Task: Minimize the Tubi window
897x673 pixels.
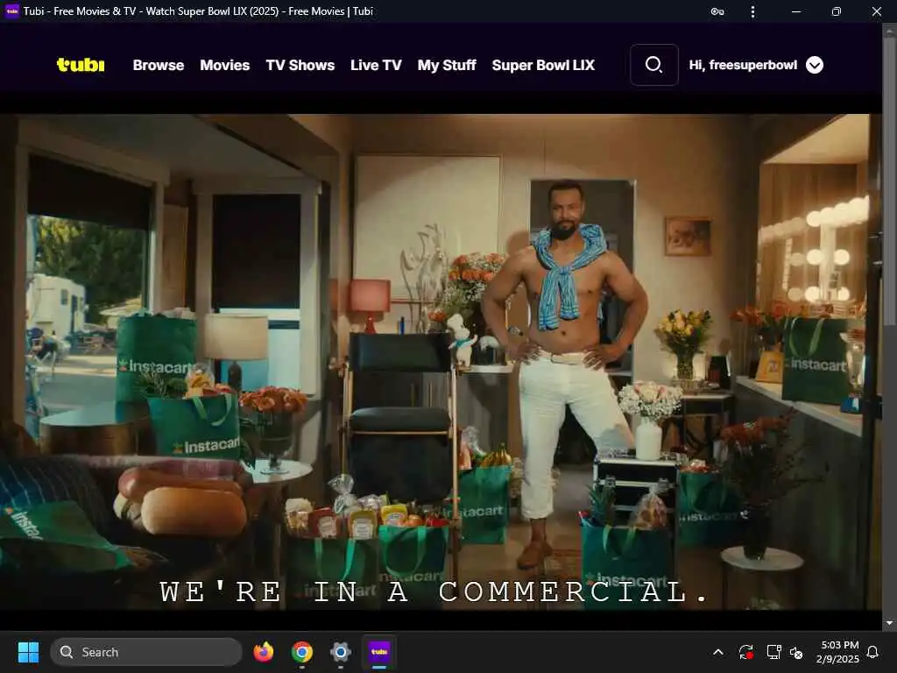Action: pos(795,11)
